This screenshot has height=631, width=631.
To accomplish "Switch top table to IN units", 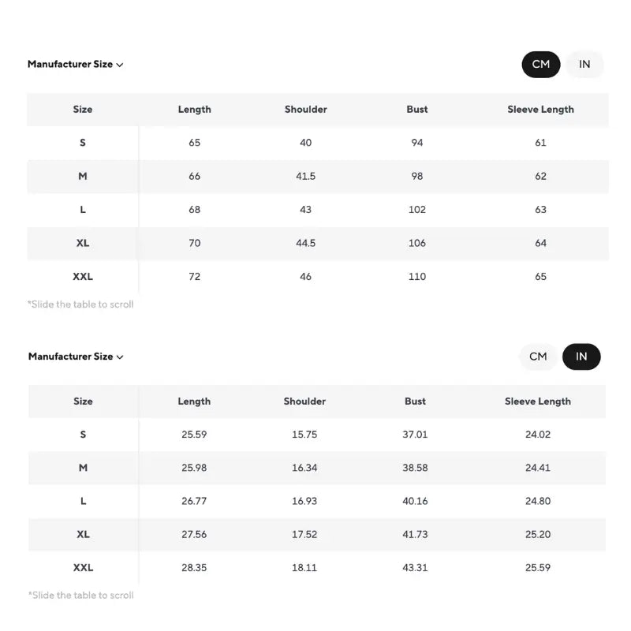I will tap(584, 65).
